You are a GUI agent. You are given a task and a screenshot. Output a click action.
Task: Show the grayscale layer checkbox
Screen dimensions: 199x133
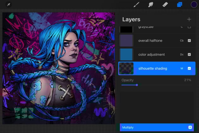(189, 27)
